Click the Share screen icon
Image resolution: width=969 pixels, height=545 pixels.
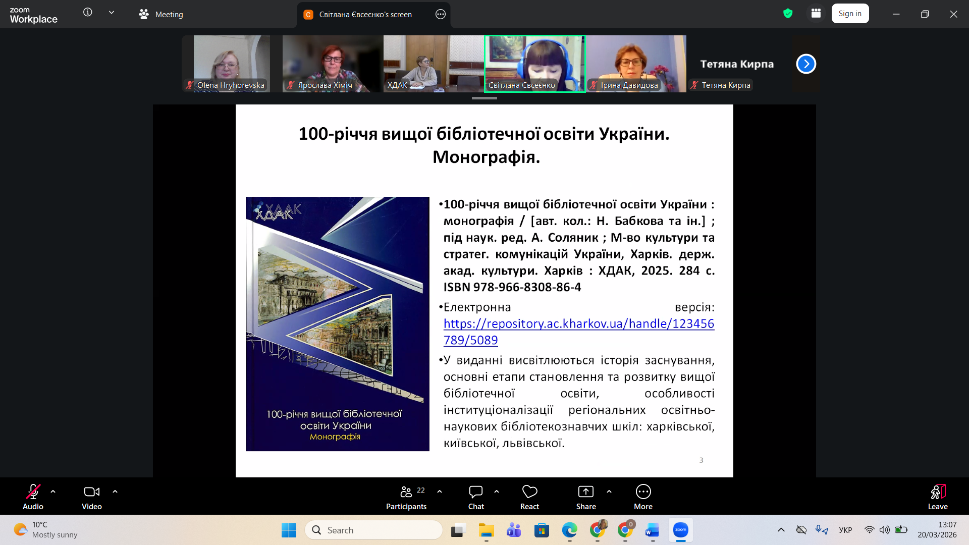[x=585, y=492]
